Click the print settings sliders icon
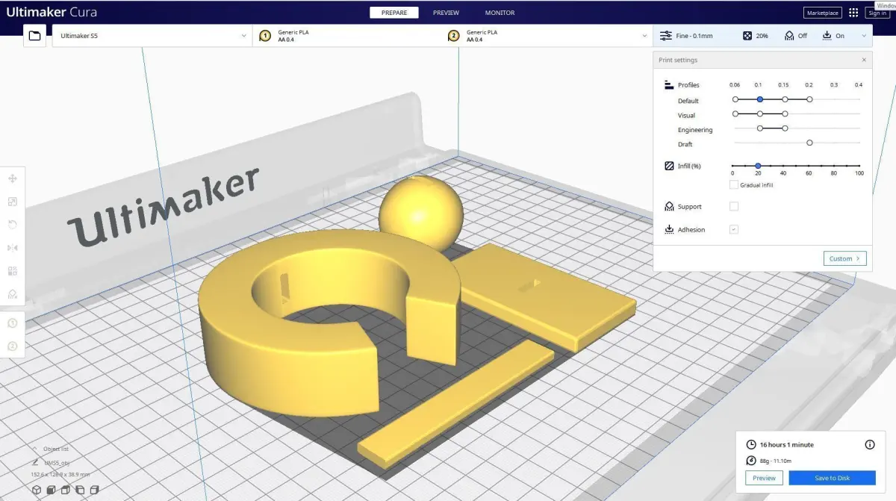Viewport: 896px width, 501px height. coord(666,36)
